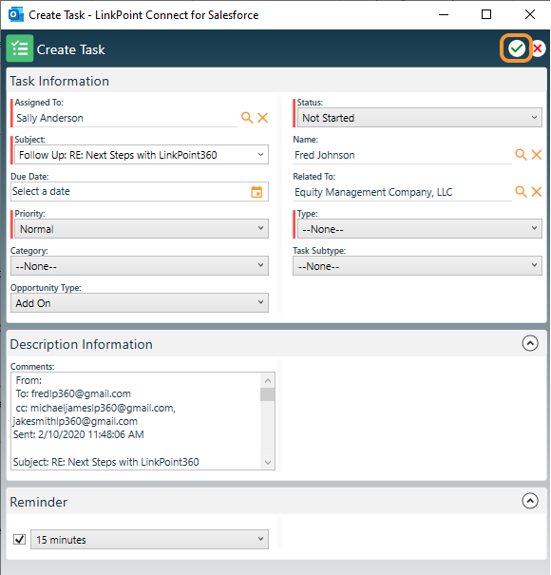The height and width of the screenshot is (575, 551).
Task: Click the Create Task list icon
Action: (20, 48)
